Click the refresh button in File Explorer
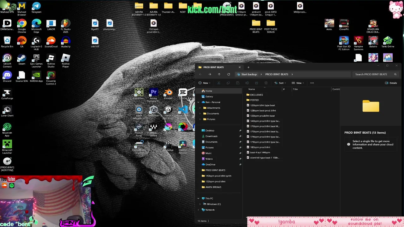The height and width of the screenshot is (227, 404). click(229, 74)
